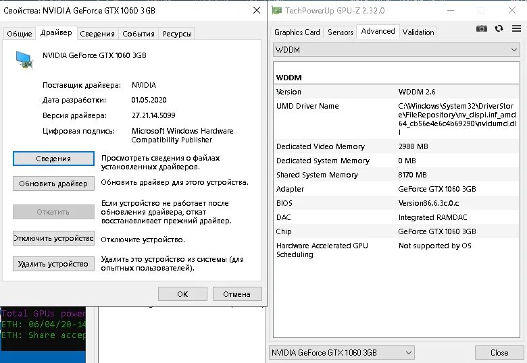Click the Integrated RAMDAC value

coord(432,217)
